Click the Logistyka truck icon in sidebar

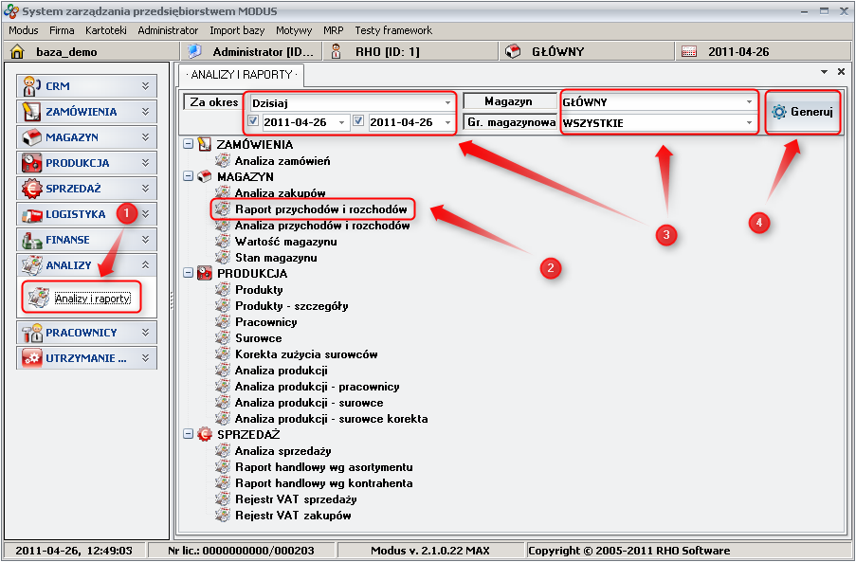31,214
